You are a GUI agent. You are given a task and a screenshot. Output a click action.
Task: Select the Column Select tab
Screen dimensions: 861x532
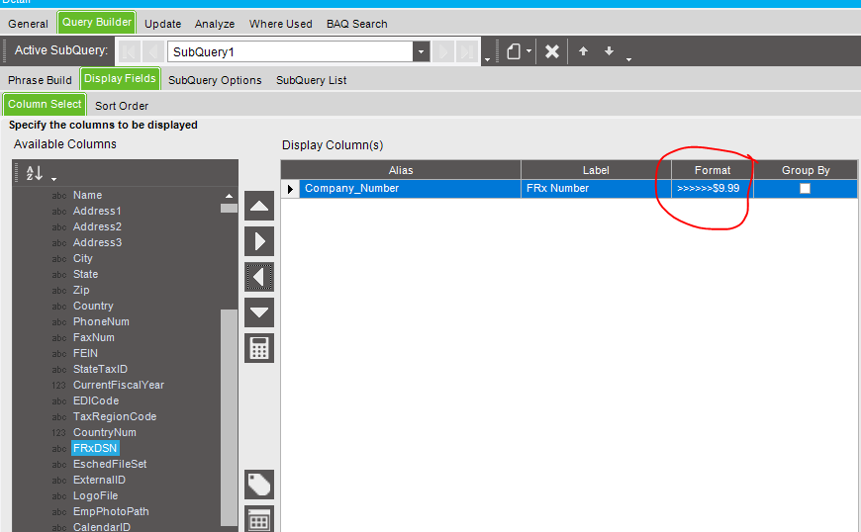[x=45, y=104]
